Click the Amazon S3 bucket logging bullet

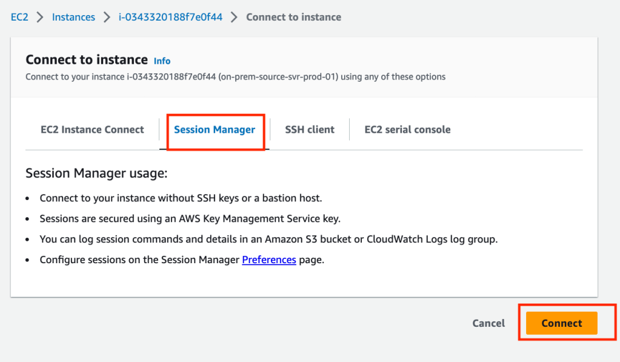[268, 239]
